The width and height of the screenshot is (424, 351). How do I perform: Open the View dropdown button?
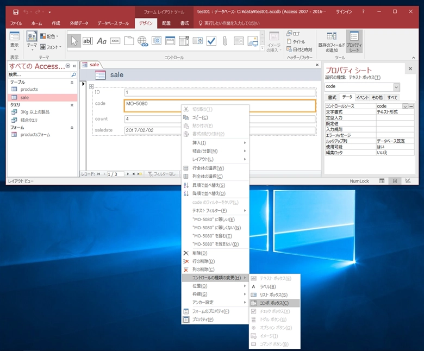15,41
